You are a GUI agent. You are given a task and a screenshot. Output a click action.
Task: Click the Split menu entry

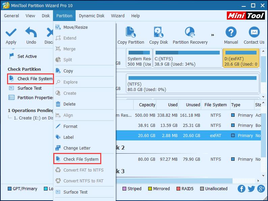click(x=68, y=60)
